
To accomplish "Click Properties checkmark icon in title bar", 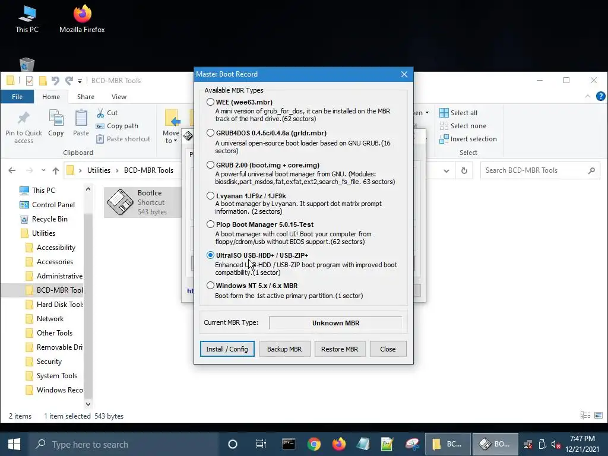I will pyautogui.click(x=30, y=81).
